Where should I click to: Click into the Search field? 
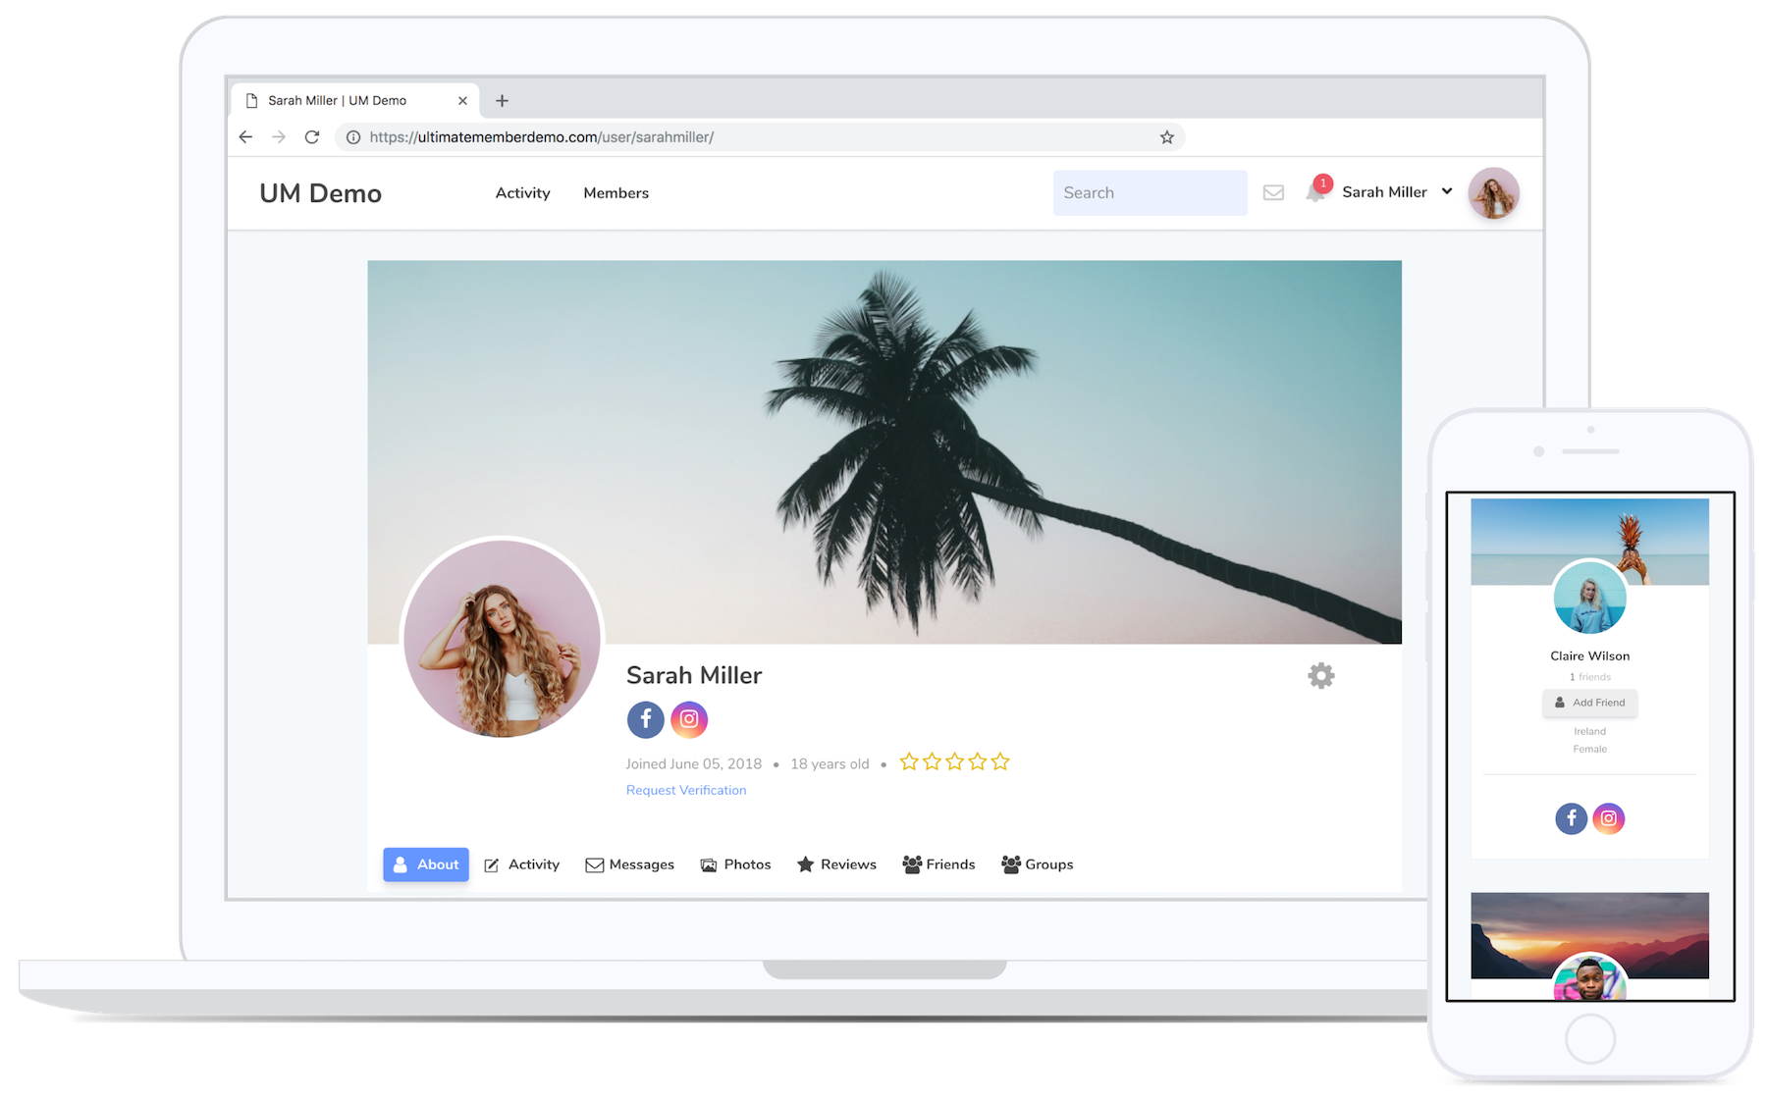click(x=1150, y=193)
